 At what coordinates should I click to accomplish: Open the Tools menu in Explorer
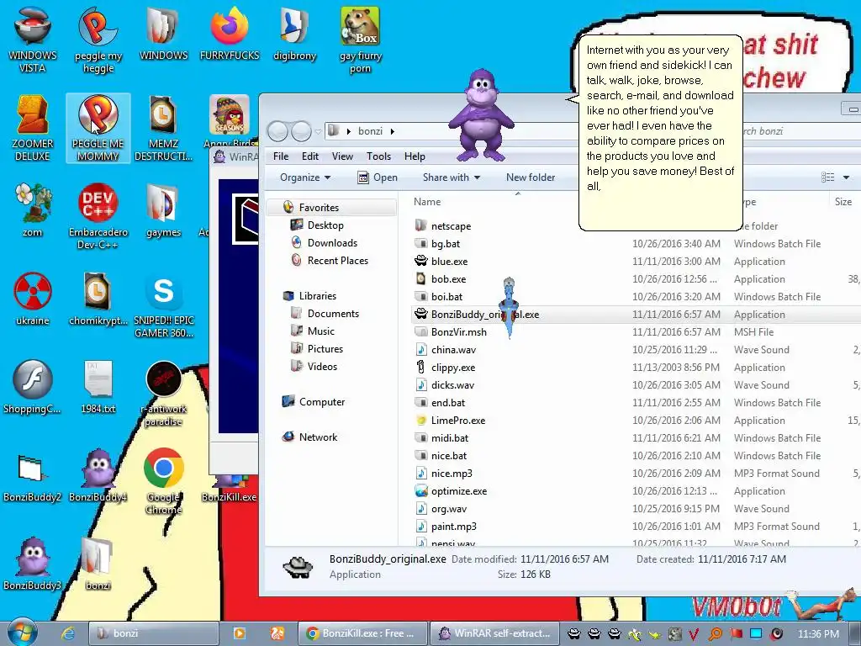tap(378, 156)
